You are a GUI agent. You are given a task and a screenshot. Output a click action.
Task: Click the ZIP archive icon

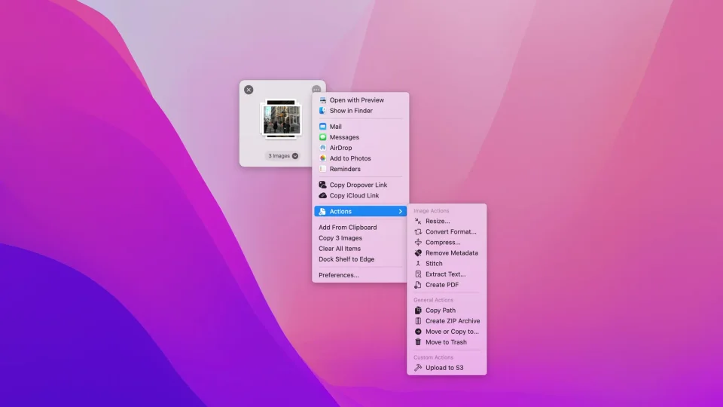click(418, 321)
